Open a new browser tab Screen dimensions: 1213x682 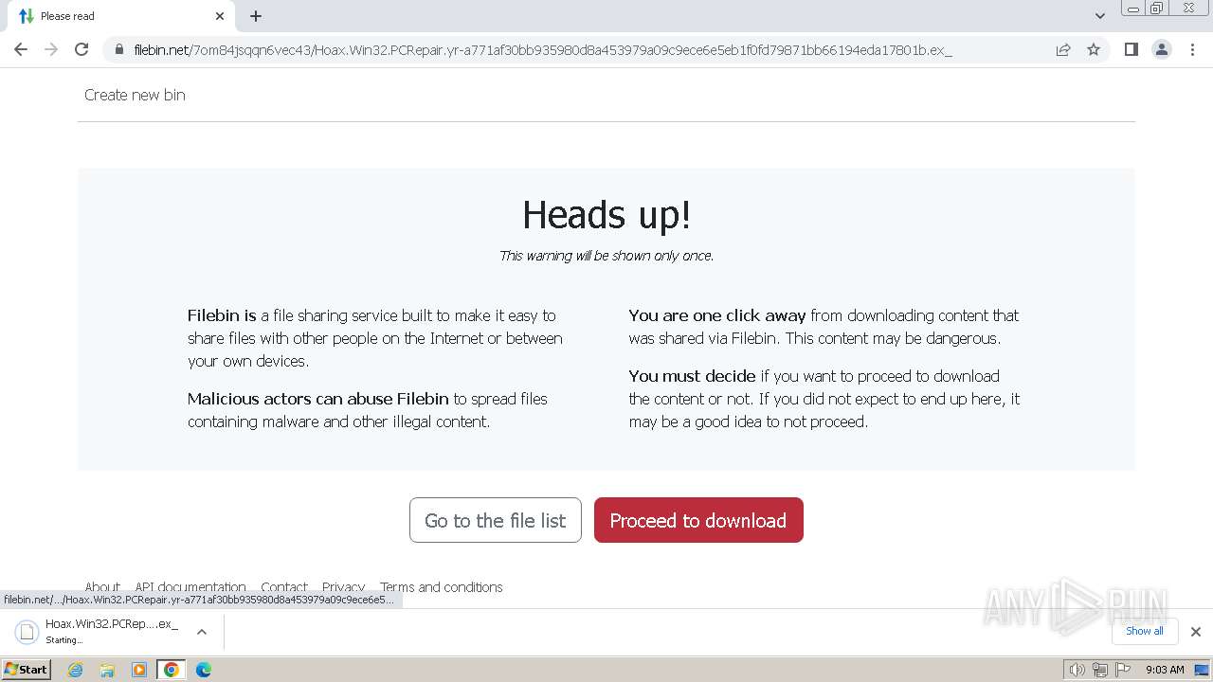pyautogui.click(x=256, y=16)
